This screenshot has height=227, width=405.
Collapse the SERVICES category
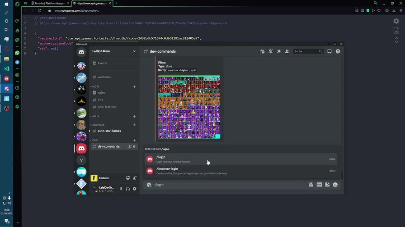point(98,125)
